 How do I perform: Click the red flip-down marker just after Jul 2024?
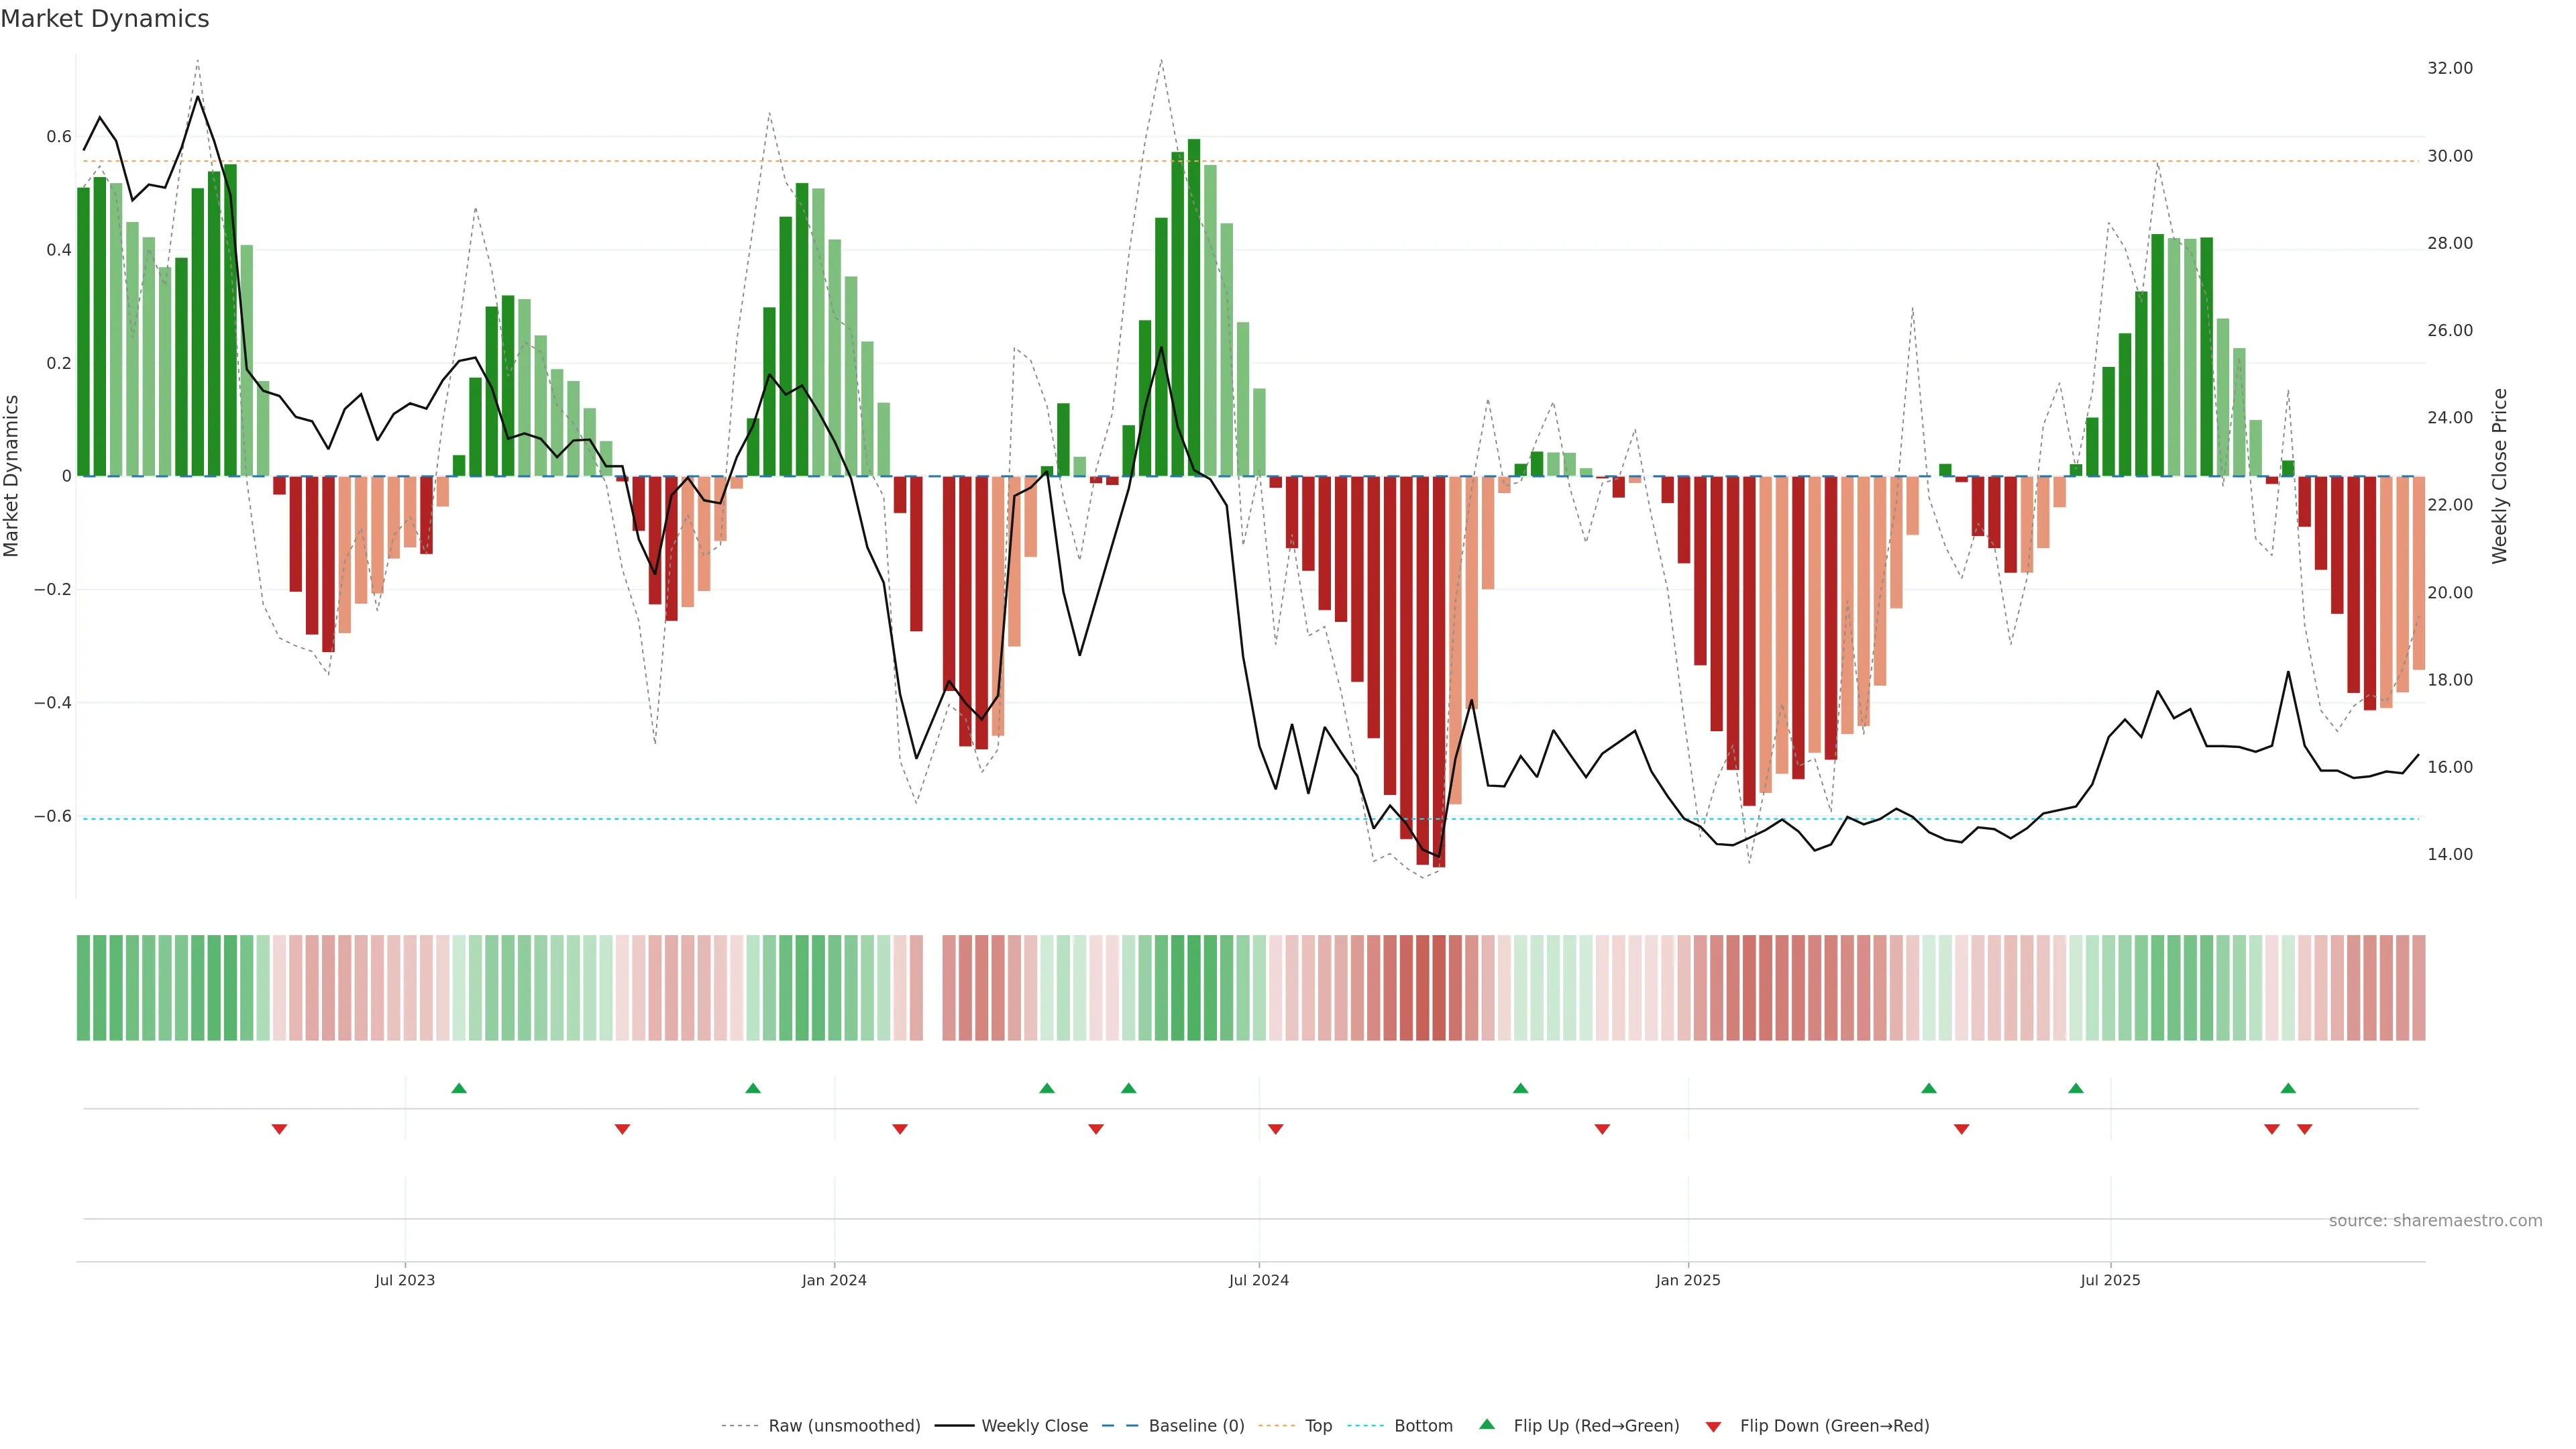(1275, 1129)
